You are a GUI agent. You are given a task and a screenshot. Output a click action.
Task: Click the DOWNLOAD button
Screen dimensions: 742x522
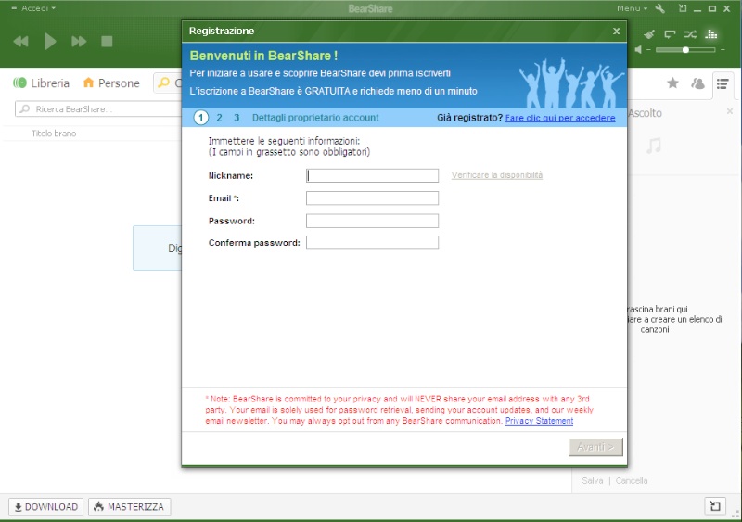(45, 507)
